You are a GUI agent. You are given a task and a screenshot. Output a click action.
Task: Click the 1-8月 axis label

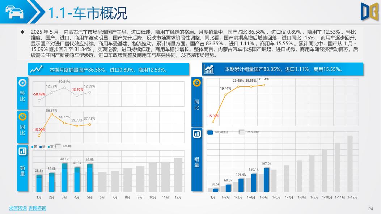coord(301,197)
